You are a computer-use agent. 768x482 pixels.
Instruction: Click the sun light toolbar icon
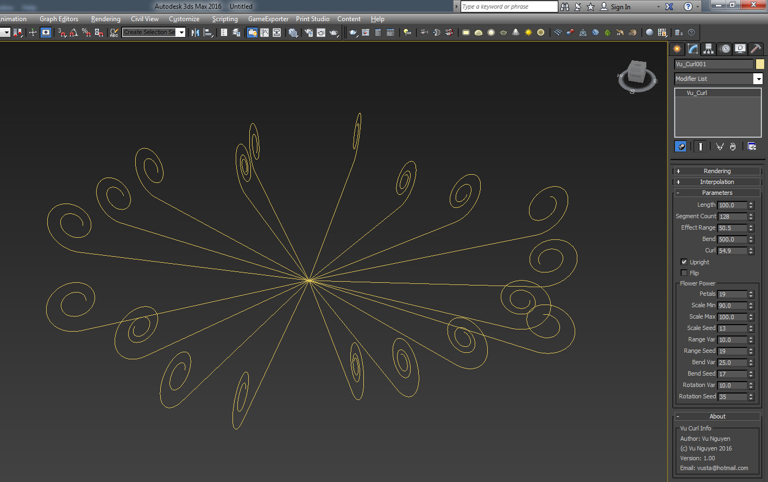(528, 33)
